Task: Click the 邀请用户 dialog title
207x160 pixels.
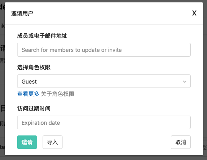Action: (22, 13)
